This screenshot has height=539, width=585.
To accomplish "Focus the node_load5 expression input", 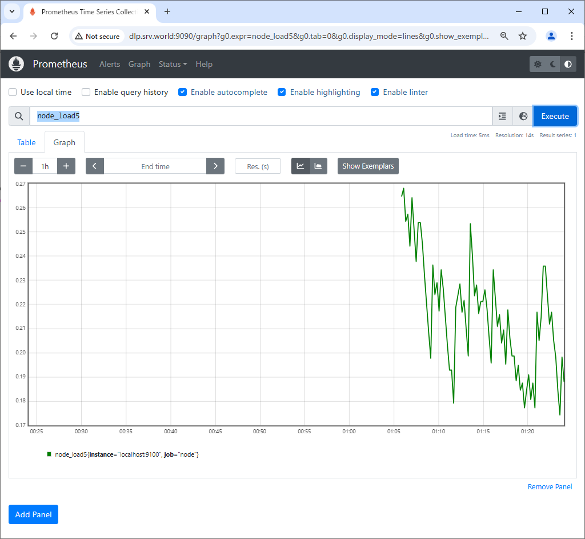I will click(x=261, y=116).
